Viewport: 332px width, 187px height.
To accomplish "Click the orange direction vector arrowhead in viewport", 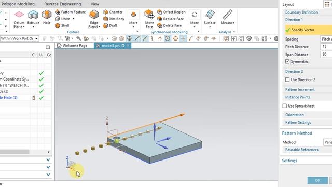I will pyautogui.click(x=182, y=115).
